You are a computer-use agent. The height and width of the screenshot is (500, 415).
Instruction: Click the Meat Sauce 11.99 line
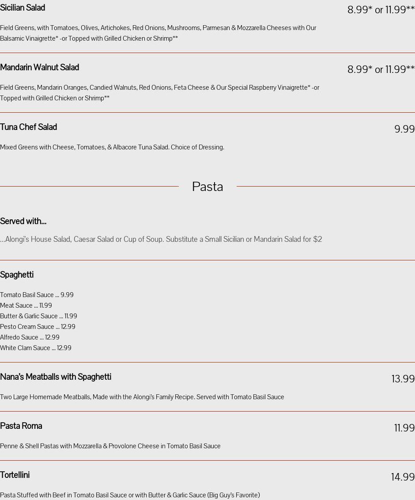tap(26, 305)
